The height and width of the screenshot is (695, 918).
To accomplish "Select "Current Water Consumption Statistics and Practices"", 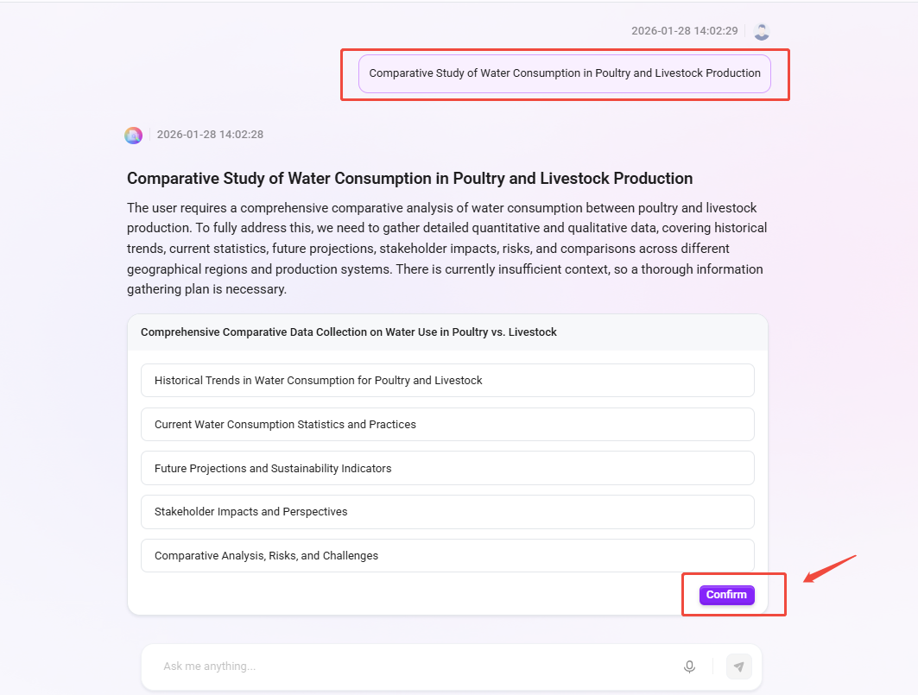I will pos(447,425).
